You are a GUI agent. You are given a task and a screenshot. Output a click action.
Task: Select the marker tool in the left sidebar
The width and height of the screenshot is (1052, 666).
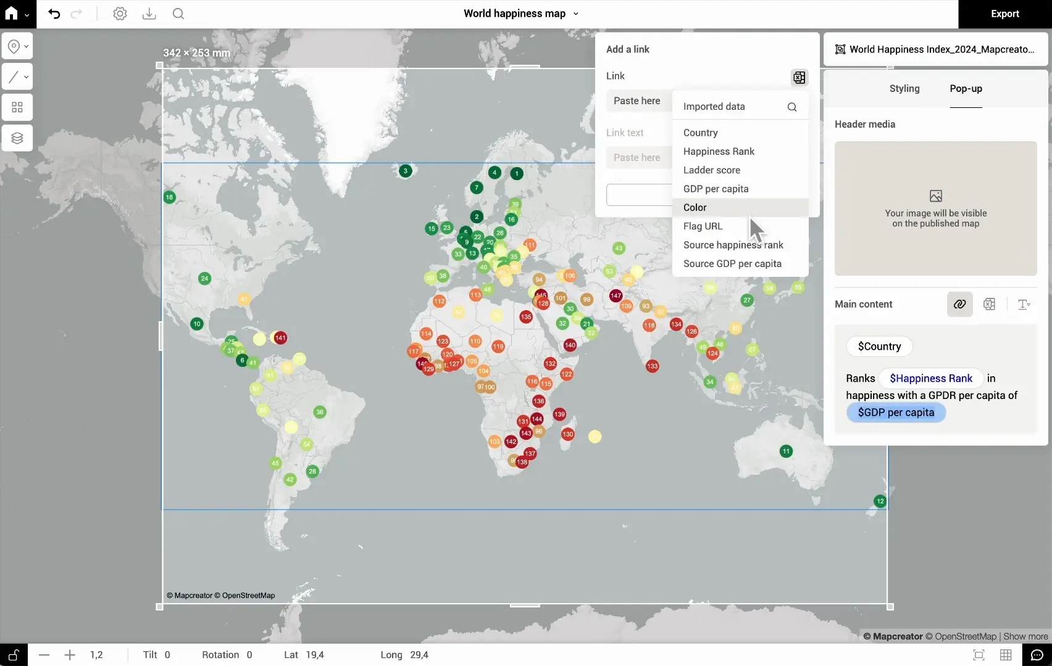coord(13,46)
